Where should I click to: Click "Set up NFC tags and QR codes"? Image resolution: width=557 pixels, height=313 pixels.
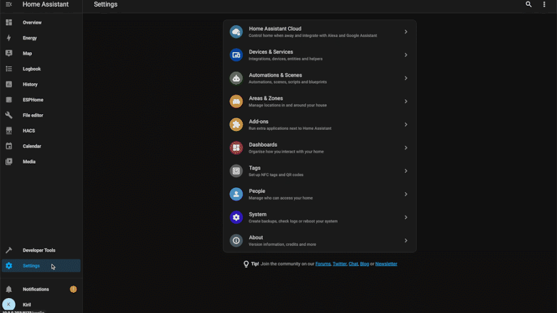(276, 175)
